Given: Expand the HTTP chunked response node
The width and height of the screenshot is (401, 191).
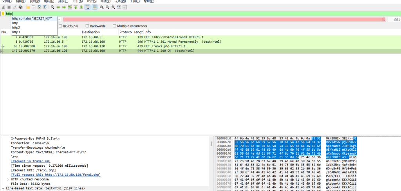Looking at the screenshot, I should pyautogui.click(x=8, y=179).
